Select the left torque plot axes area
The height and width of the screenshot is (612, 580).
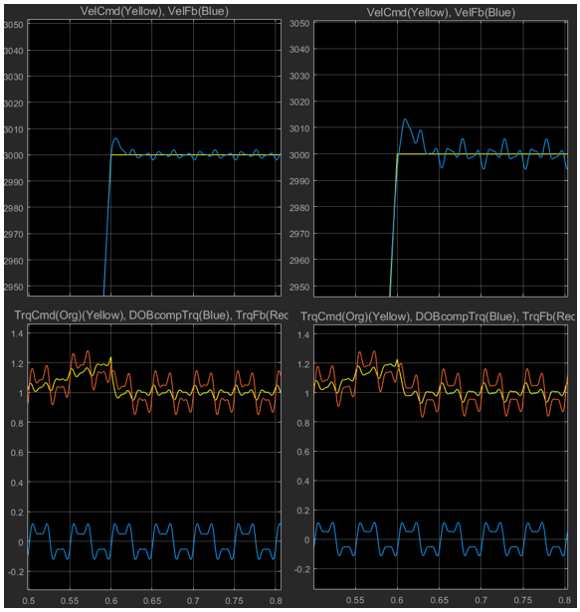(x=154, y=457)
